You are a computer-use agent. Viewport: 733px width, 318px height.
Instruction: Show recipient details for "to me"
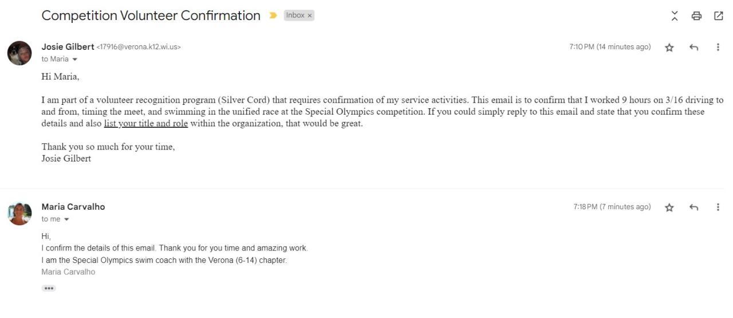[66, 219]
